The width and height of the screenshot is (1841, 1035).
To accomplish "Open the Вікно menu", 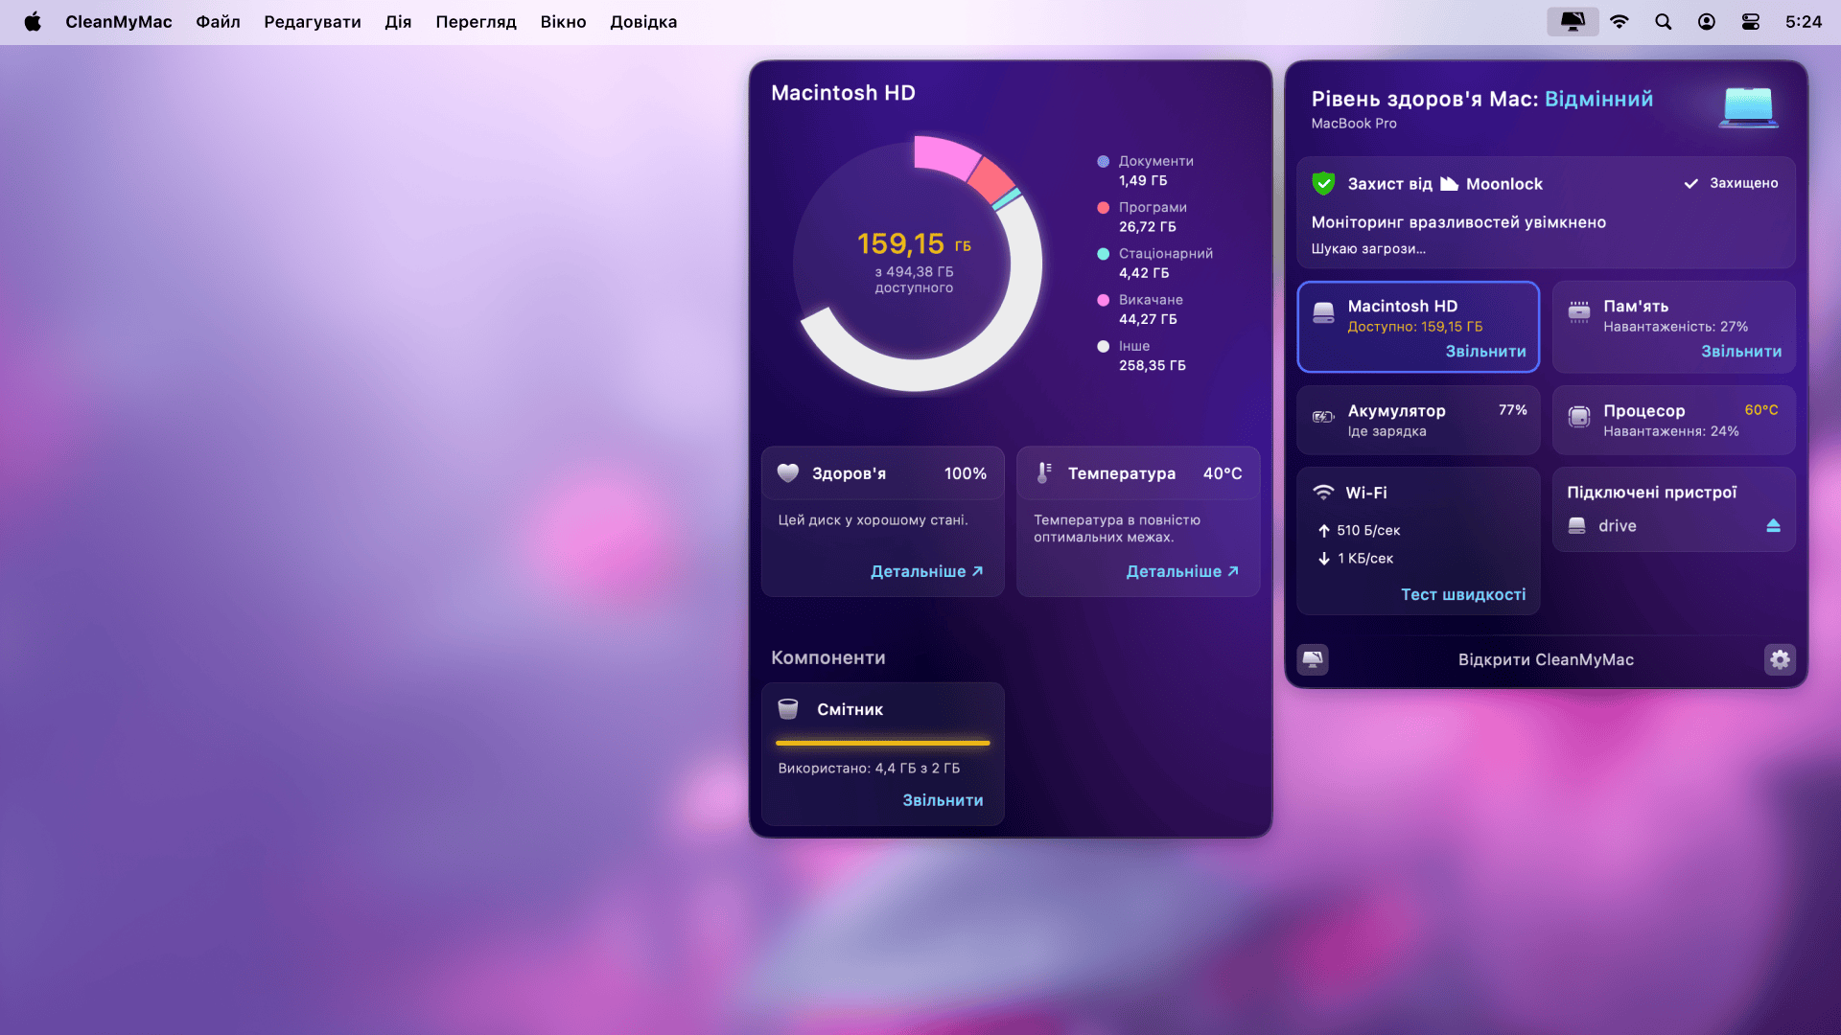I will click(563, 21).
